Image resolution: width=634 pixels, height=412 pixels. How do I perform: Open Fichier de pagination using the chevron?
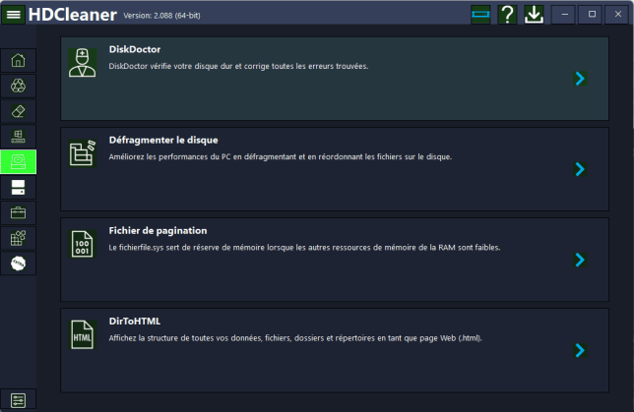(580, 260)
